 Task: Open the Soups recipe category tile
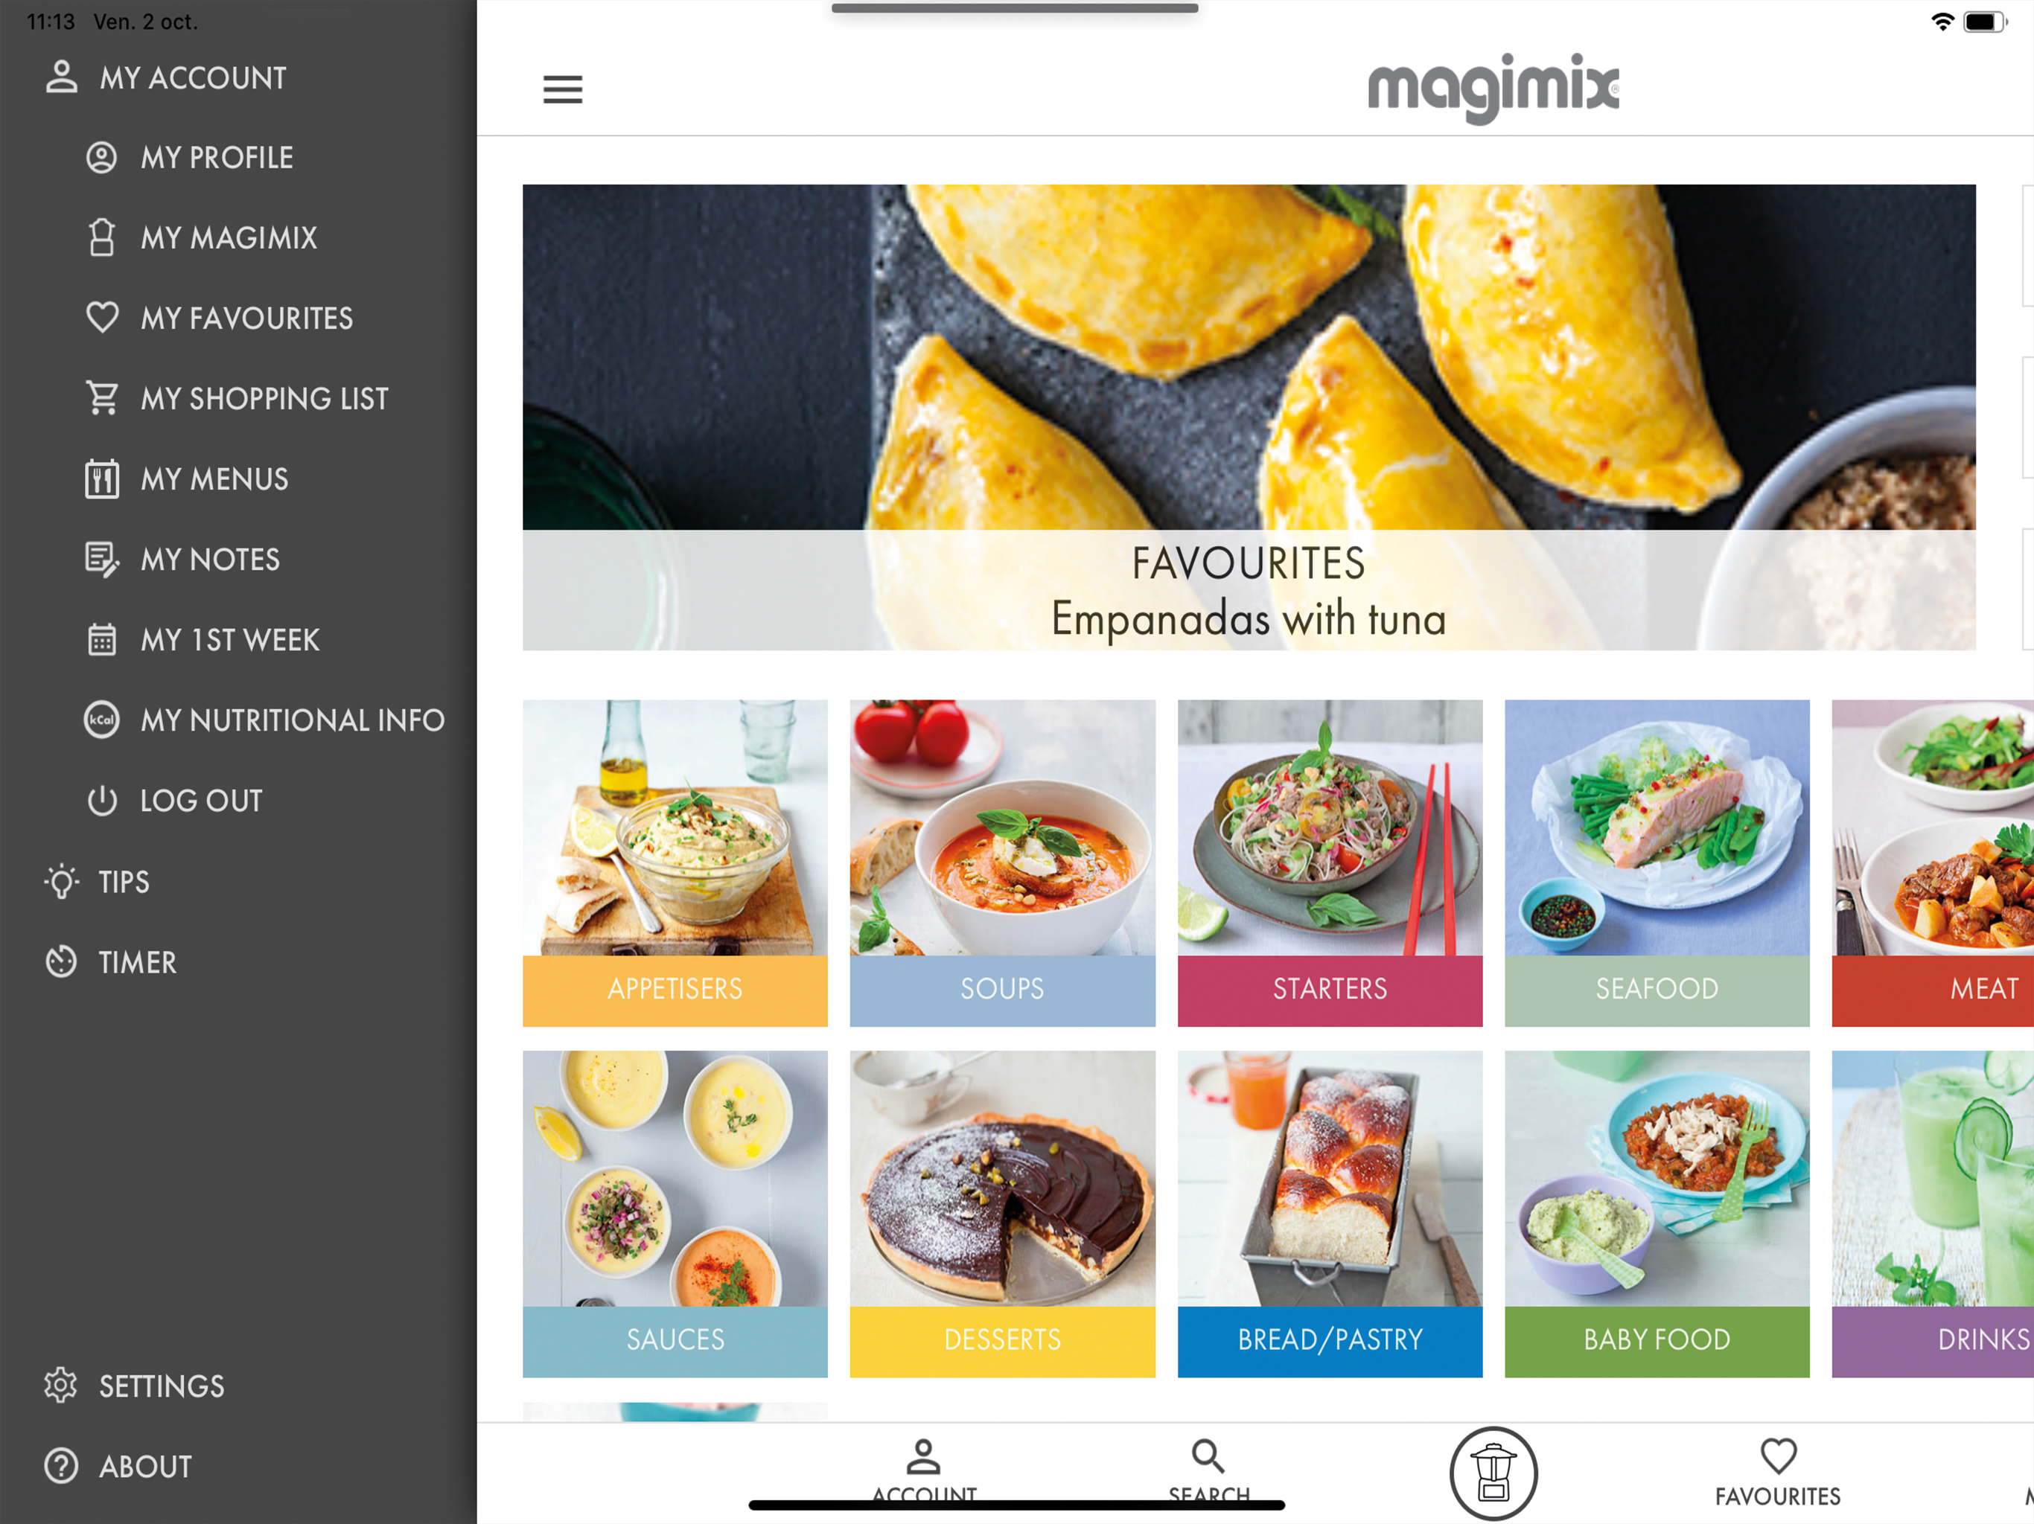[x=1002, y=863]
